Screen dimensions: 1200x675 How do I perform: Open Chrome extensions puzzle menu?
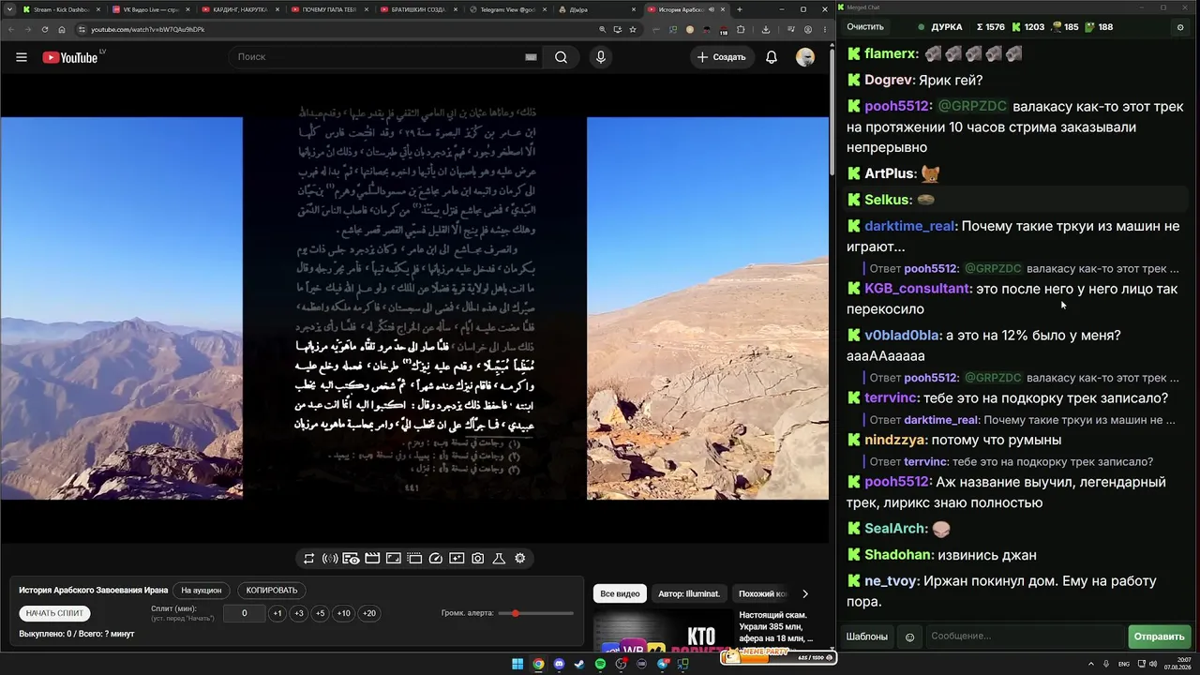point(741,29)
